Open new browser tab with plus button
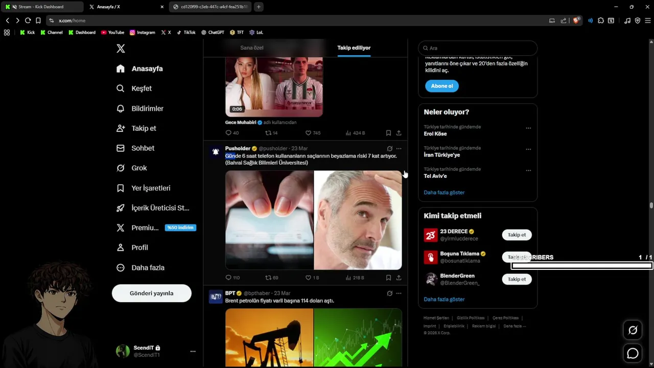Screen dimensions: 654x368 (x=259, y=7)
